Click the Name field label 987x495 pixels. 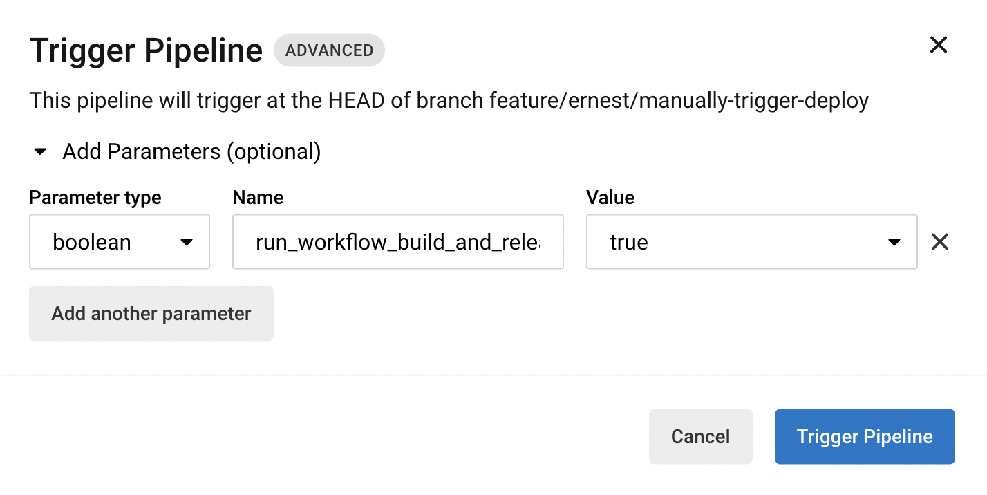pos(258,198)
